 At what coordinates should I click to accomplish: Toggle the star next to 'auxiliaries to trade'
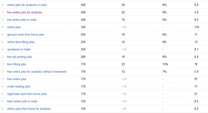click(x=2, y=49)
